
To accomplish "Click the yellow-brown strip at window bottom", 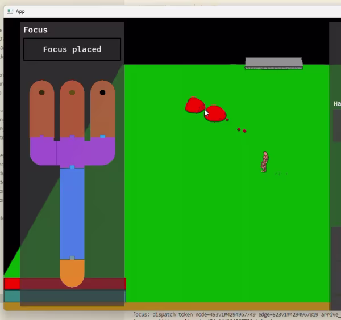I will click(x=167, y=306).
